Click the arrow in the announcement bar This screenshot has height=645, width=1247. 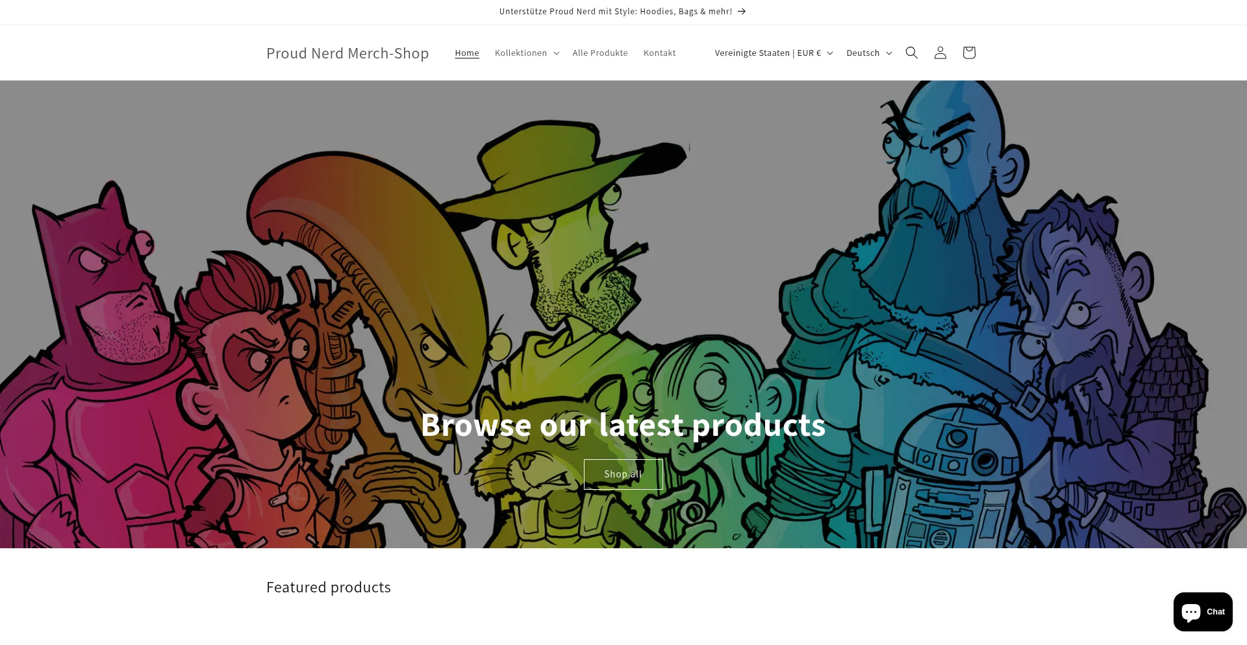tap(741, 12)
